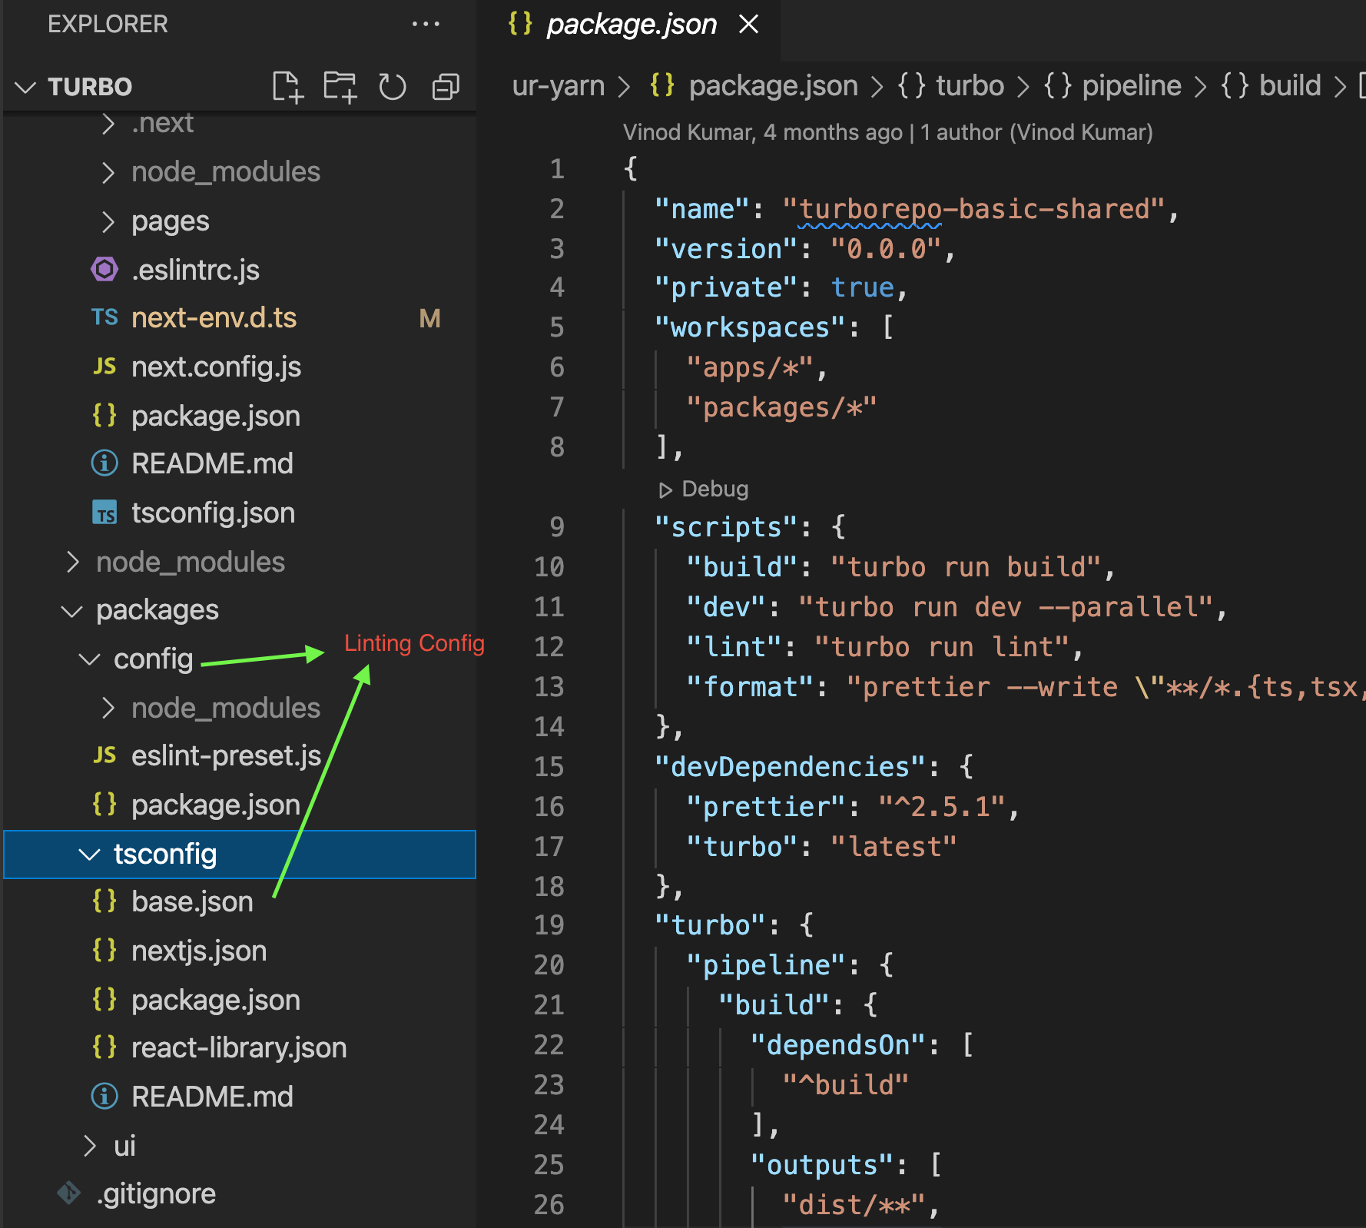Expand the ui folder

click(240, 1146)
